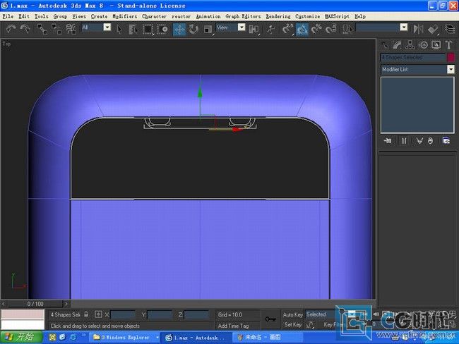Activate the Select and Manipulate tool
The height and width of the screenshot is (344, 459).
[x=270, y=29]
